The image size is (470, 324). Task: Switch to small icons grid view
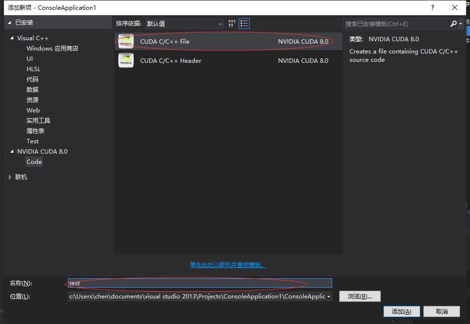point(232,24)
